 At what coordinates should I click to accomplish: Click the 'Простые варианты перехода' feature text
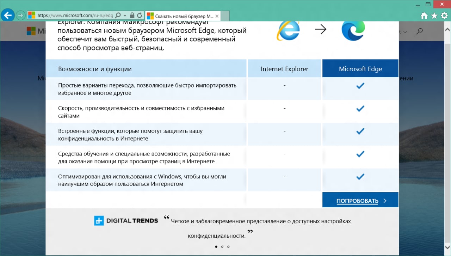pyautogui.click(x=147, y=89)
